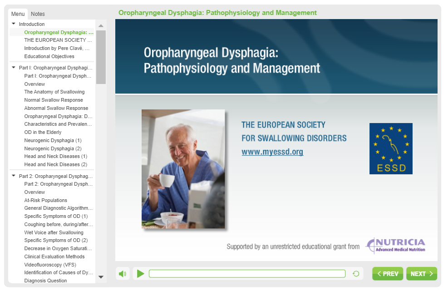
Task: Click Supported by an unrestricted educational grant text
Action: [x=293, y=247]
